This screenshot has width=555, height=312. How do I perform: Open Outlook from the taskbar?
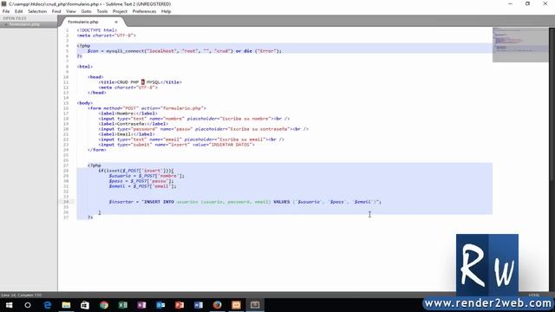pyautogui.click(x=160, y=305)
